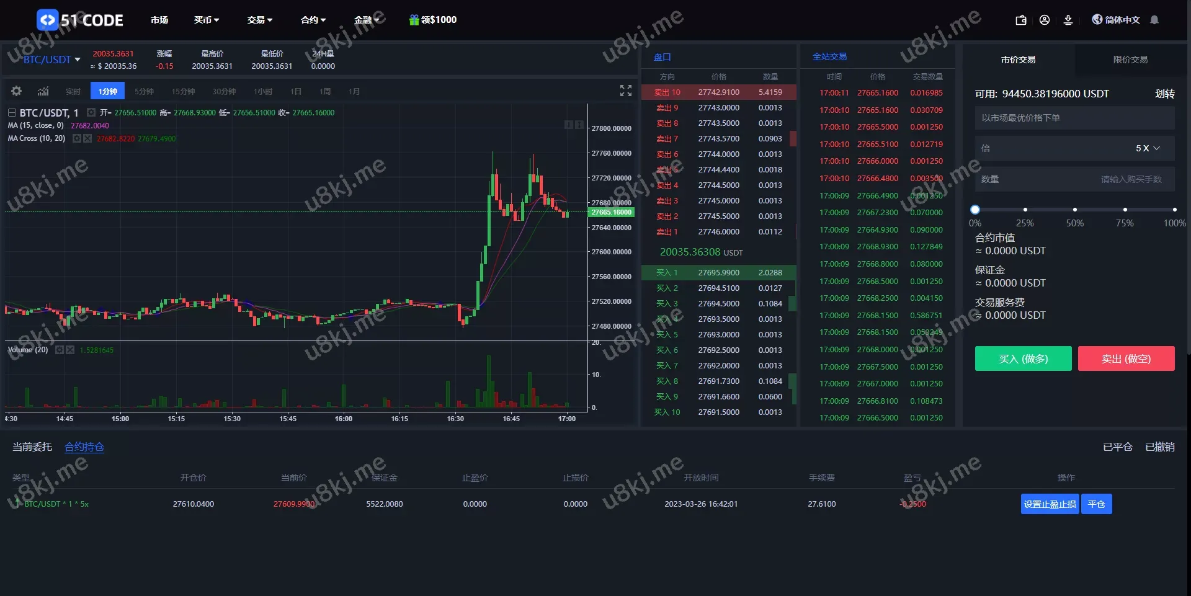Open the chart indicators icon

pyautogui.click(x=43, y=91)
